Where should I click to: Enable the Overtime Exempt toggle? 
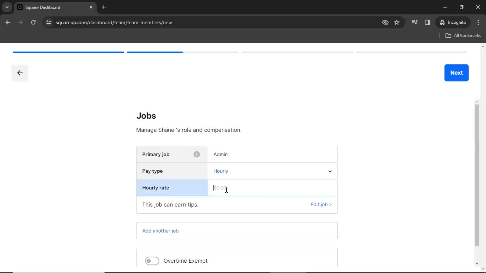(152, 261)
